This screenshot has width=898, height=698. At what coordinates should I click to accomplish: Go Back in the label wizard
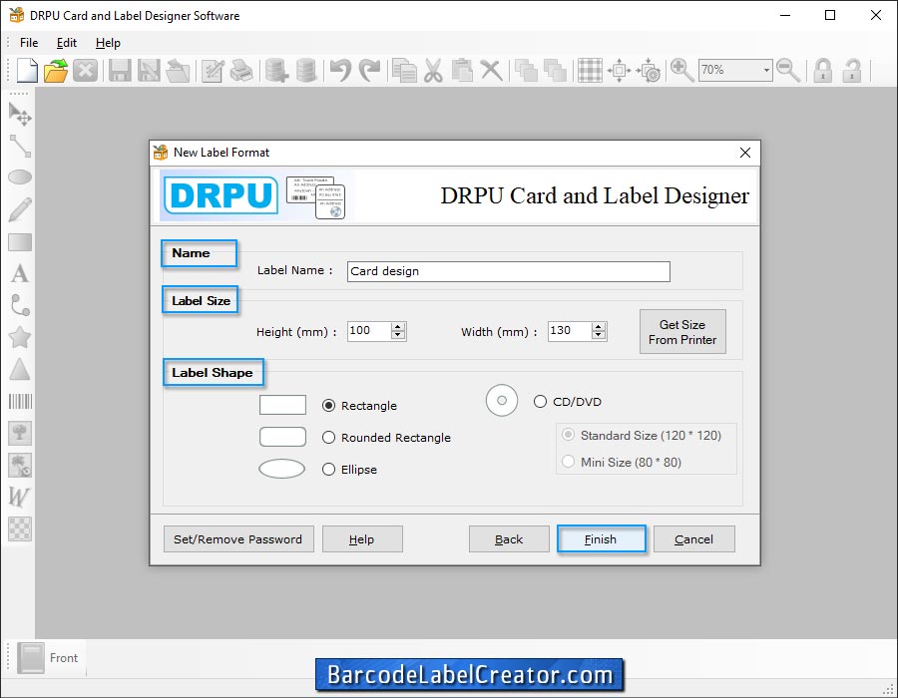509,538
